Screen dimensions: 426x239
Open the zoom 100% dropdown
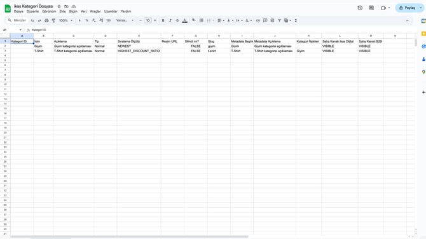pos(65,20)
